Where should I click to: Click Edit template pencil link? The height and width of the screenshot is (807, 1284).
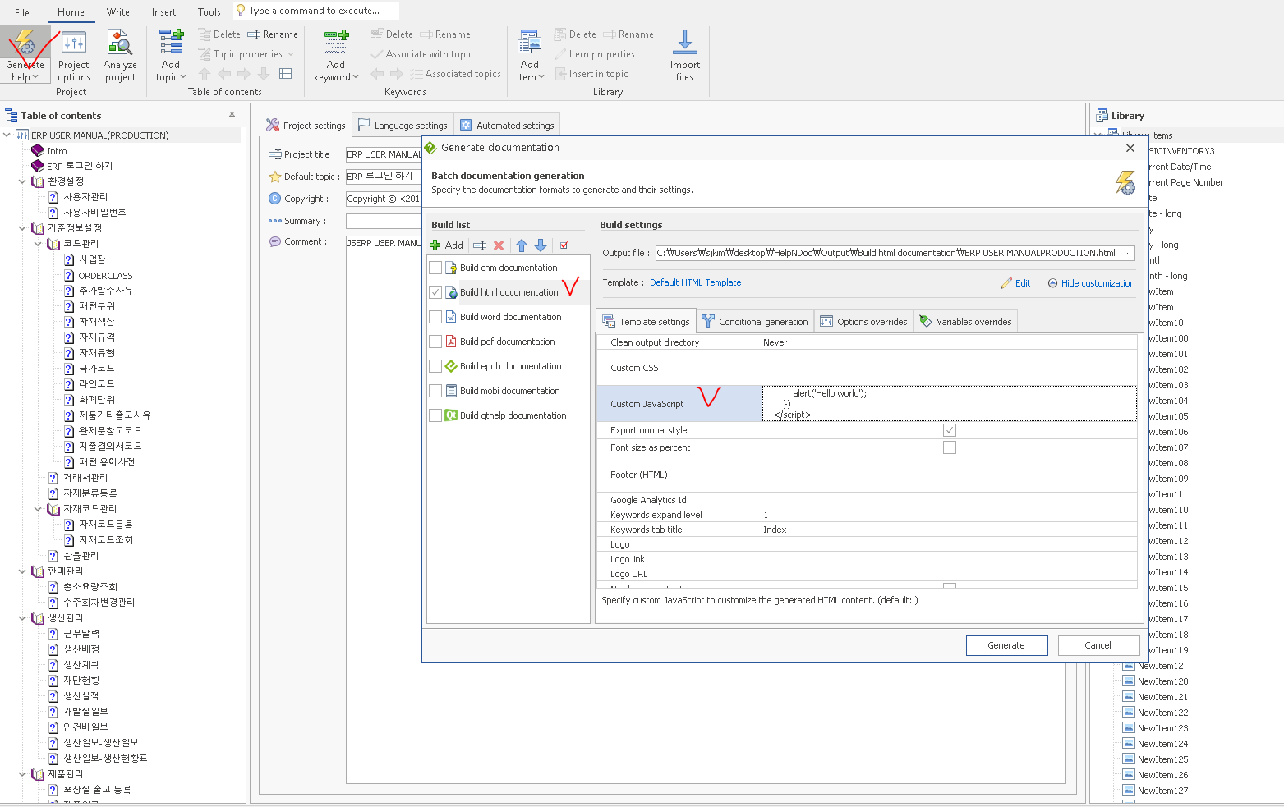click(x=1015, y=283)
